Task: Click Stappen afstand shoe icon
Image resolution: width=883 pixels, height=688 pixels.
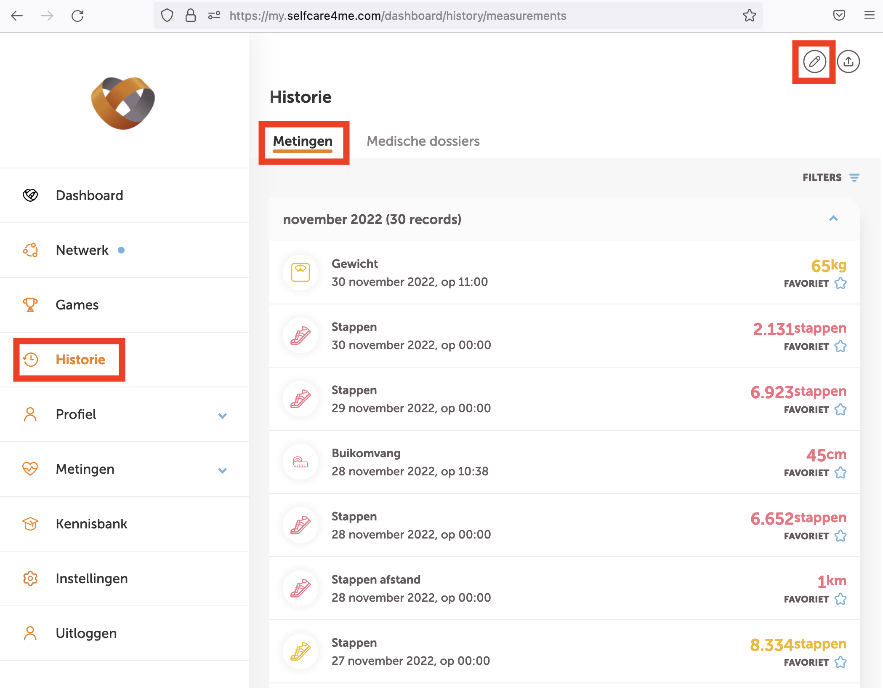Action: pyautogui.click(x=301, y=588)
